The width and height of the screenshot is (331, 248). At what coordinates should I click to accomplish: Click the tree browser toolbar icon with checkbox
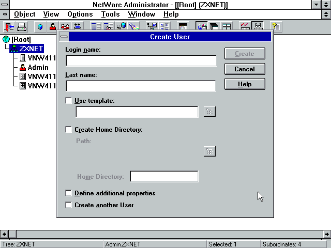pos(152,27)
